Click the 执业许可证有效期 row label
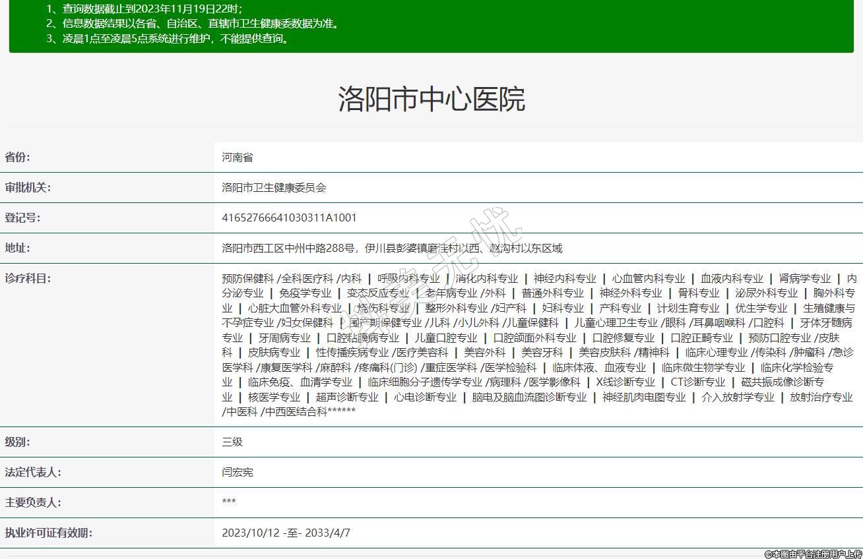 [49, 533]
